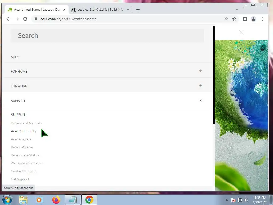Open Windows Explorer from the taskbar

point(23,200)
